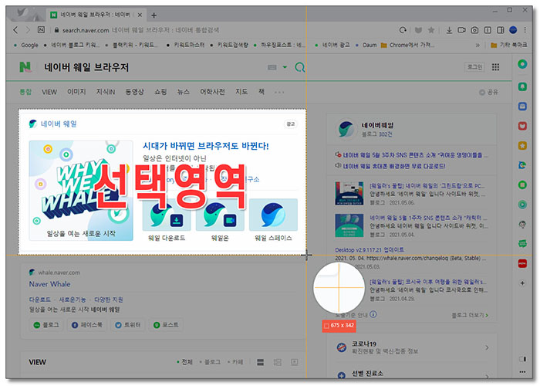The image size is (540, 386).
Task: Click the camera screen capture icon
Action: (x=474, y=30)
